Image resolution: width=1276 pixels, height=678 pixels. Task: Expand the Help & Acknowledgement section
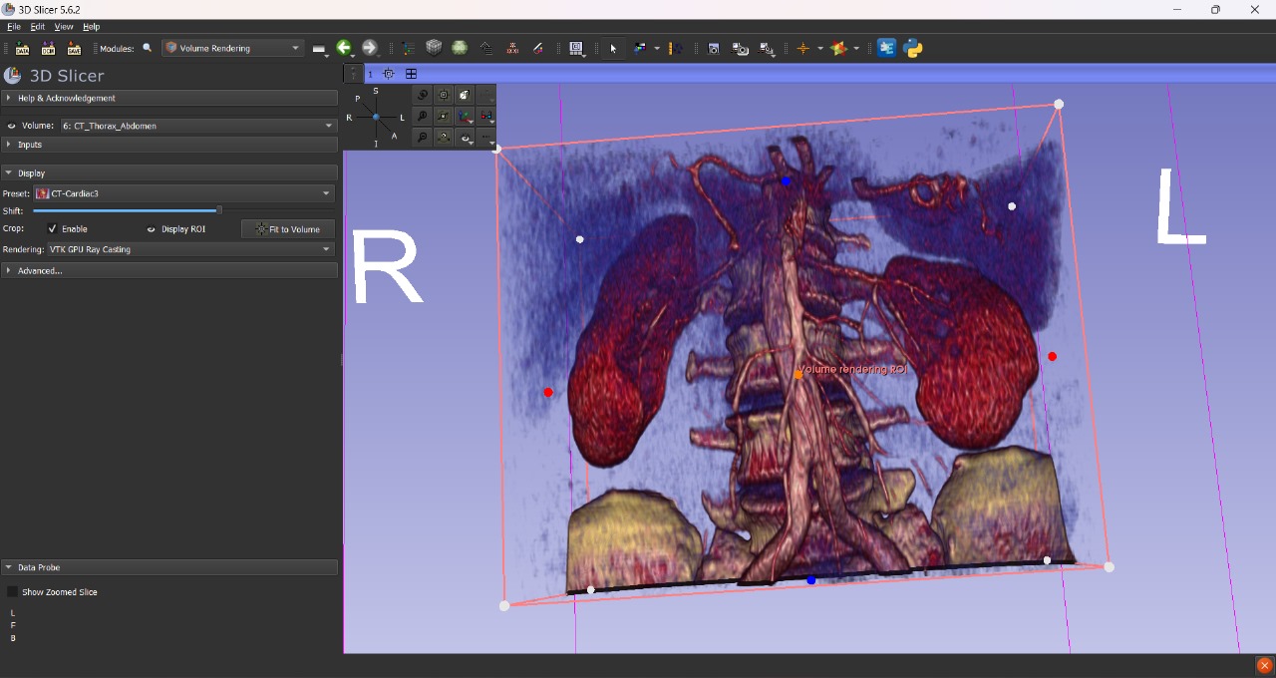[x=67, y=98]
